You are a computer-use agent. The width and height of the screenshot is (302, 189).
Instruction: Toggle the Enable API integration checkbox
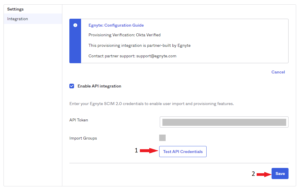[72, 86]
